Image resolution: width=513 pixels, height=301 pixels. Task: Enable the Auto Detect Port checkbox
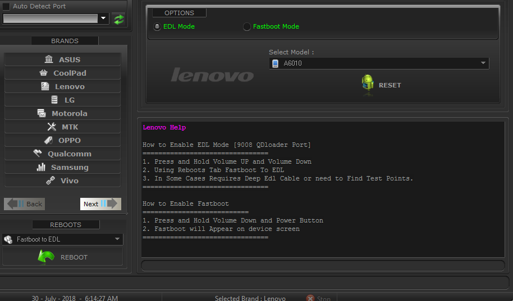[x=6, y=6]
